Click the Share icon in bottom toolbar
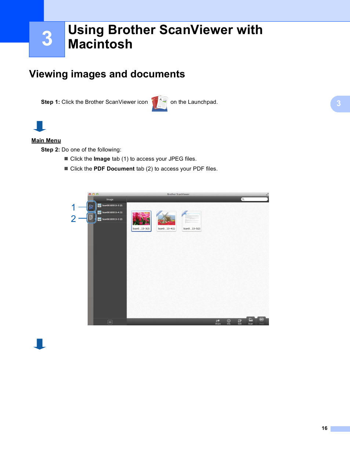350x453 pixels. pyautogui.click(x=218, y=322)
